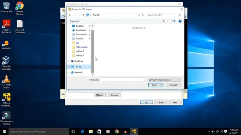Expand the This PC tree node
The height and width of the screenshot is (135, 241).
(69, 67)
